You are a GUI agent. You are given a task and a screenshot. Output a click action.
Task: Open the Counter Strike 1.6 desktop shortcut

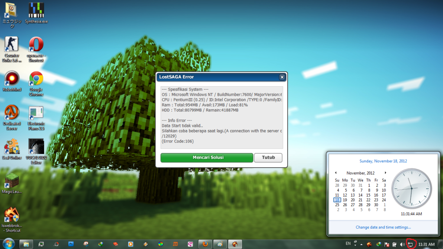coord(12,49)
